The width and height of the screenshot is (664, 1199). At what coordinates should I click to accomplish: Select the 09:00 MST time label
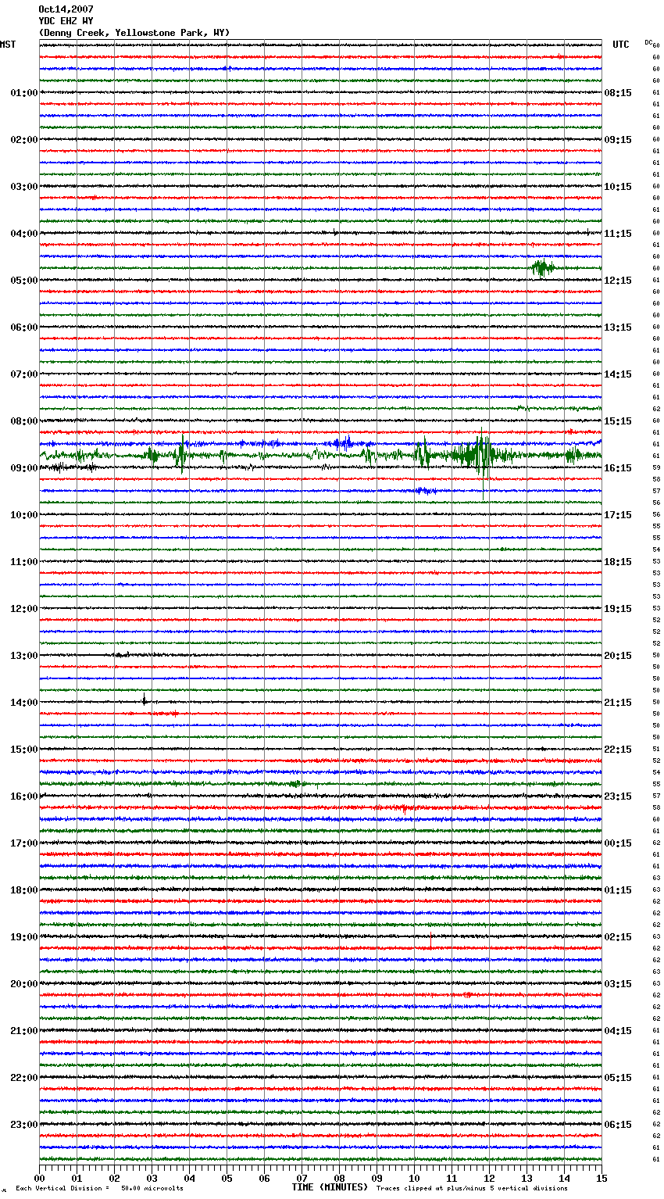click(x=24, y=468)
